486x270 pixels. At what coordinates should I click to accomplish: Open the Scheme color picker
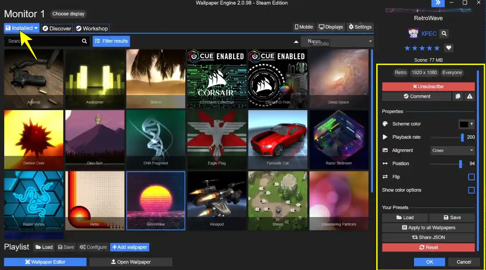click(x=467, y=124)
